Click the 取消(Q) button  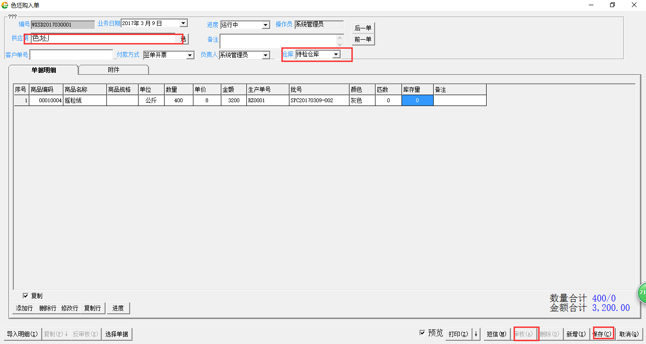click(x=629, y=334)
